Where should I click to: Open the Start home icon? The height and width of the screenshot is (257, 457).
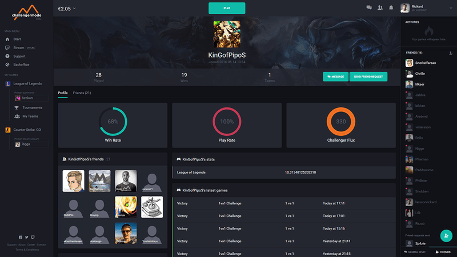(7, 39)
